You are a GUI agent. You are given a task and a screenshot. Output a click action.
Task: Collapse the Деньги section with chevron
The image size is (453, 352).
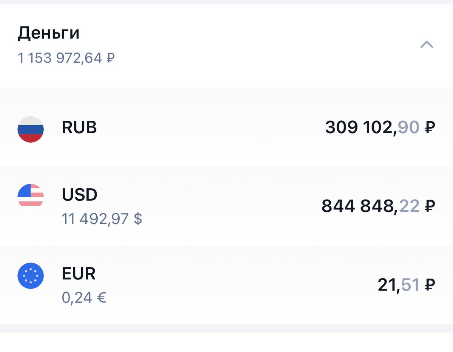(x=427, y=45)
